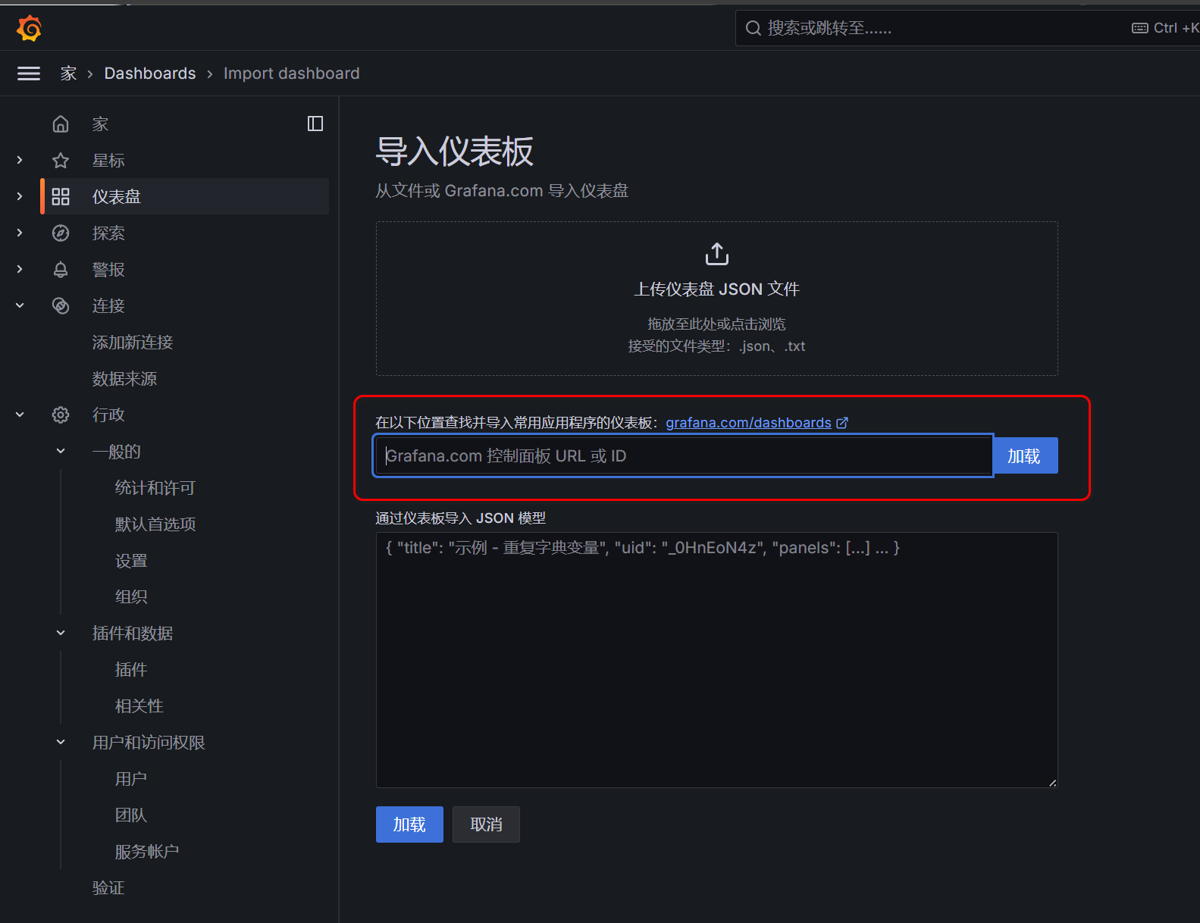Click the search magnifier icon
Screen dimensions: 1200x923
[753, 28]
